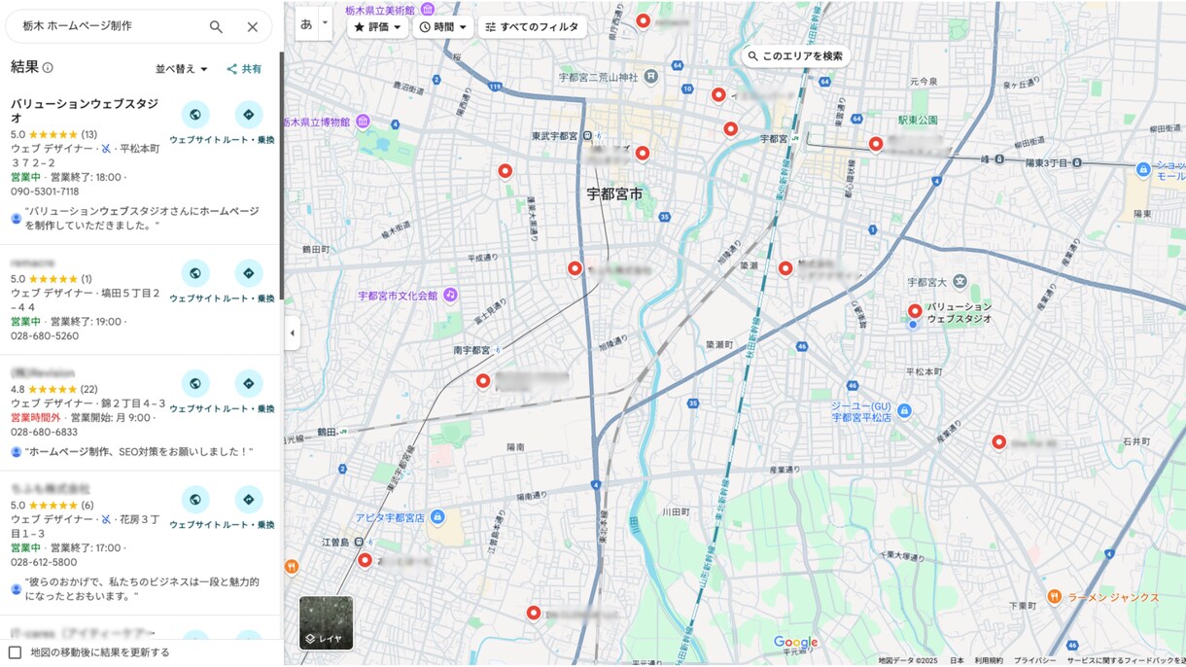Click the 川田町 map label

click(x=676, y=511)
